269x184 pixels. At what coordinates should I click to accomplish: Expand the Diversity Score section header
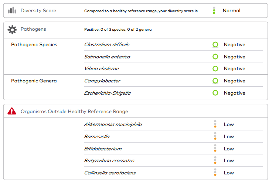38,11
